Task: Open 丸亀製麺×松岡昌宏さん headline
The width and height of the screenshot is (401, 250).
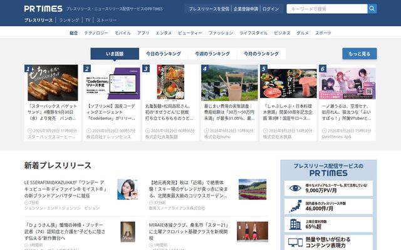Action: point(170,112)
